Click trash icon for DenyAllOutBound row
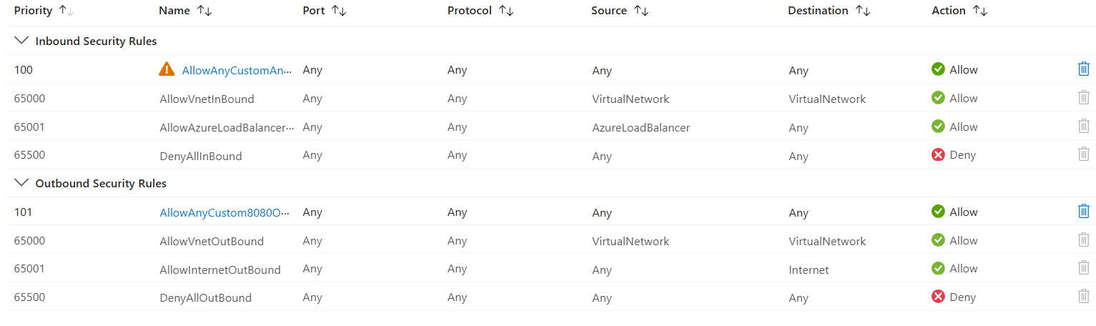Viewport: 1096px width, 326px height. [x=1083, y=297]
